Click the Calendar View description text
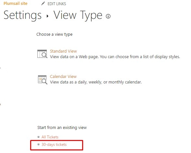 point(96,82)
